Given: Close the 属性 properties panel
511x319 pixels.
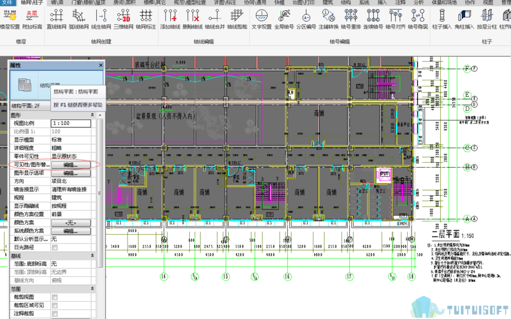Looking at the screenshot, I should pyautogui.click(x=101, y=65).
